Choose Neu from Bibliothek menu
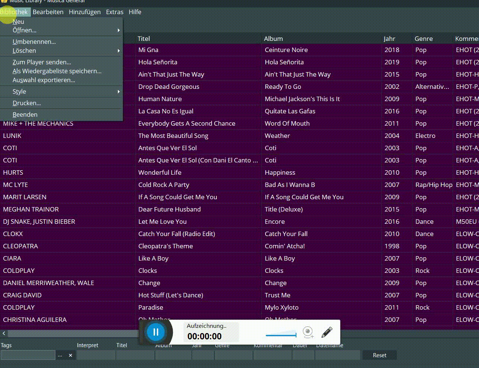 [x=18, y=22]
